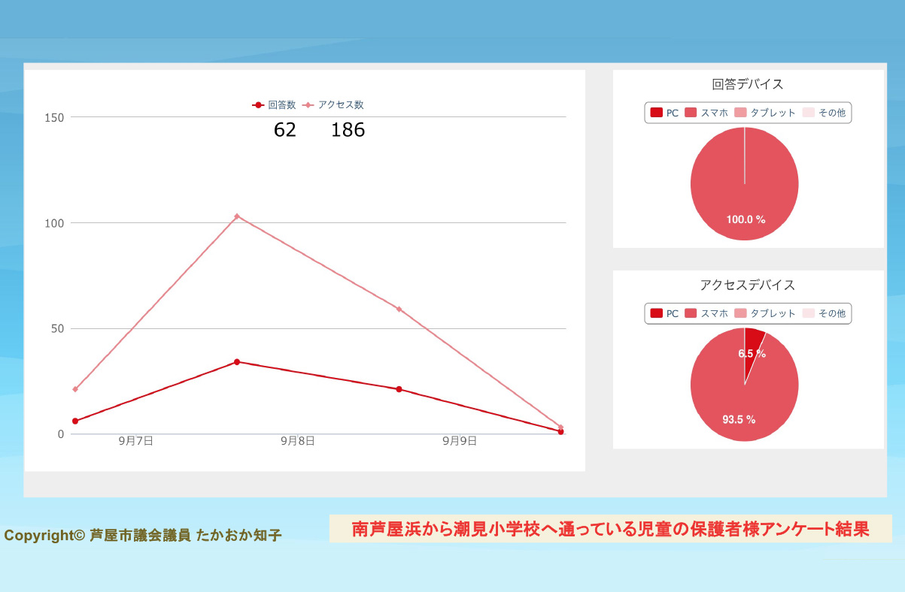This screenshot has width=905, height=592.
Task: Click the その他 swatch in 回答デバイス legend
Action: (808, 113)
